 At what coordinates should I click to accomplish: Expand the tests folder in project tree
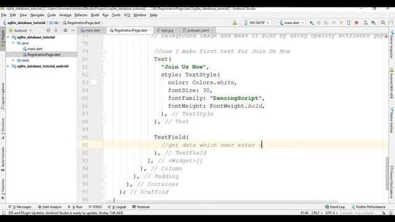click(x=14, y=60)
